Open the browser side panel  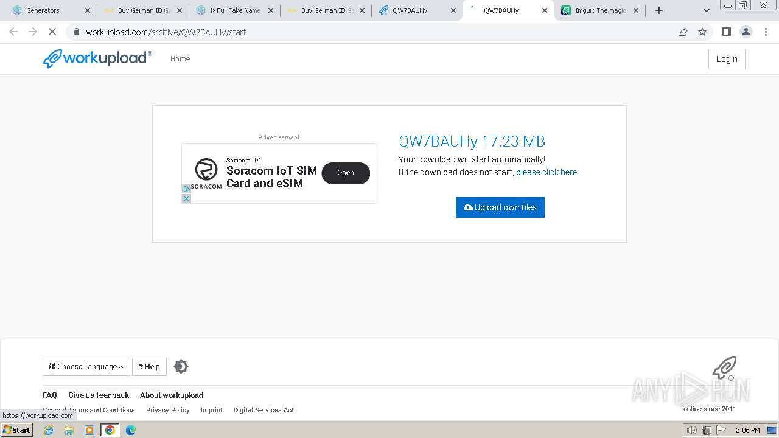tap(726, 32)
